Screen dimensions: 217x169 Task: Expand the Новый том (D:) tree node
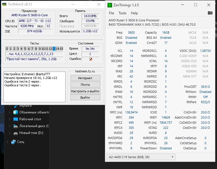point(9,133)
